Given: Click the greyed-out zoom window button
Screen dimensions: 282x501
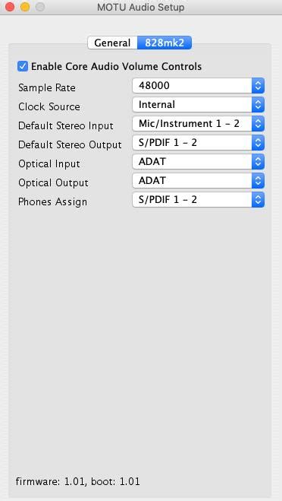Looking at the screenshot, I should 40,7.
